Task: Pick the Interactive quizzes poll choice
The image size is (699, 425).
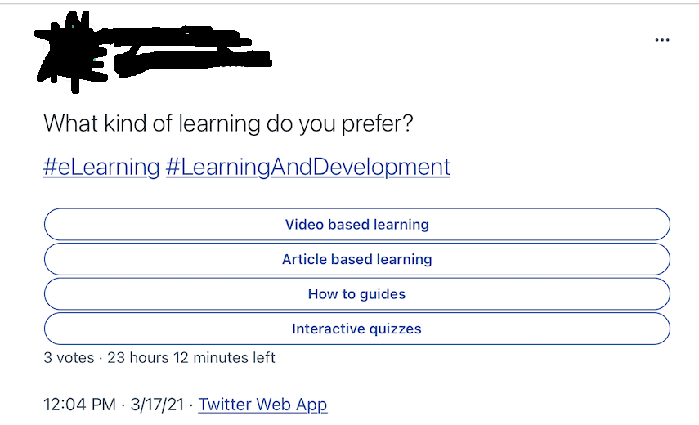Action: (x=357, y=329)
